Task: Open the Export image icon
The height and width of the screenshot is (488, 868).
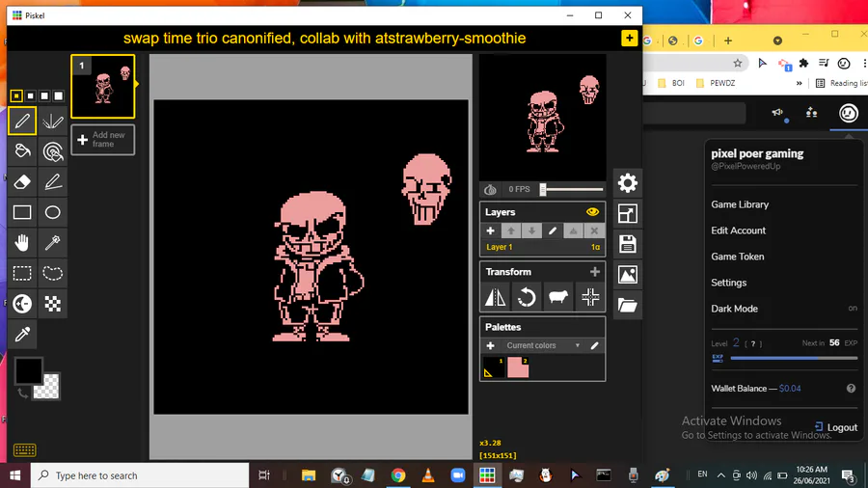Action: [x=627, y=275]
